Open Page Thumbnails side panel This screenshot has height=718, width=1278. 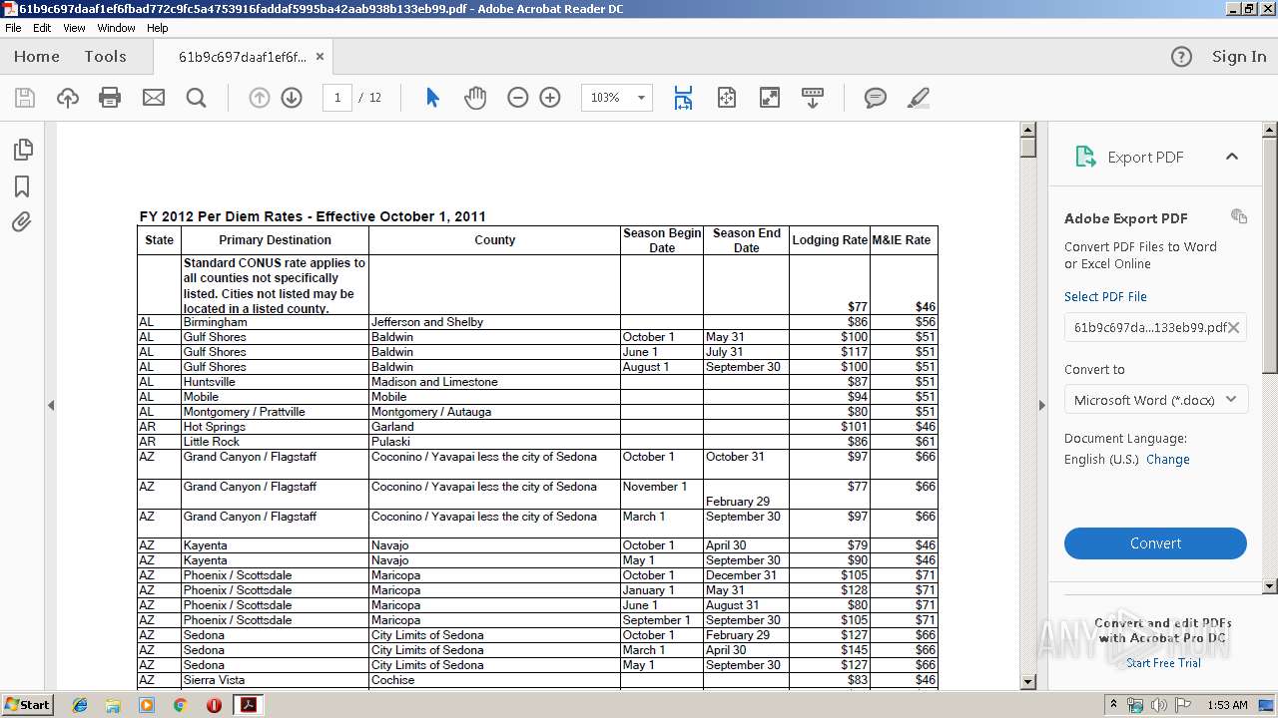click(22, 150)
